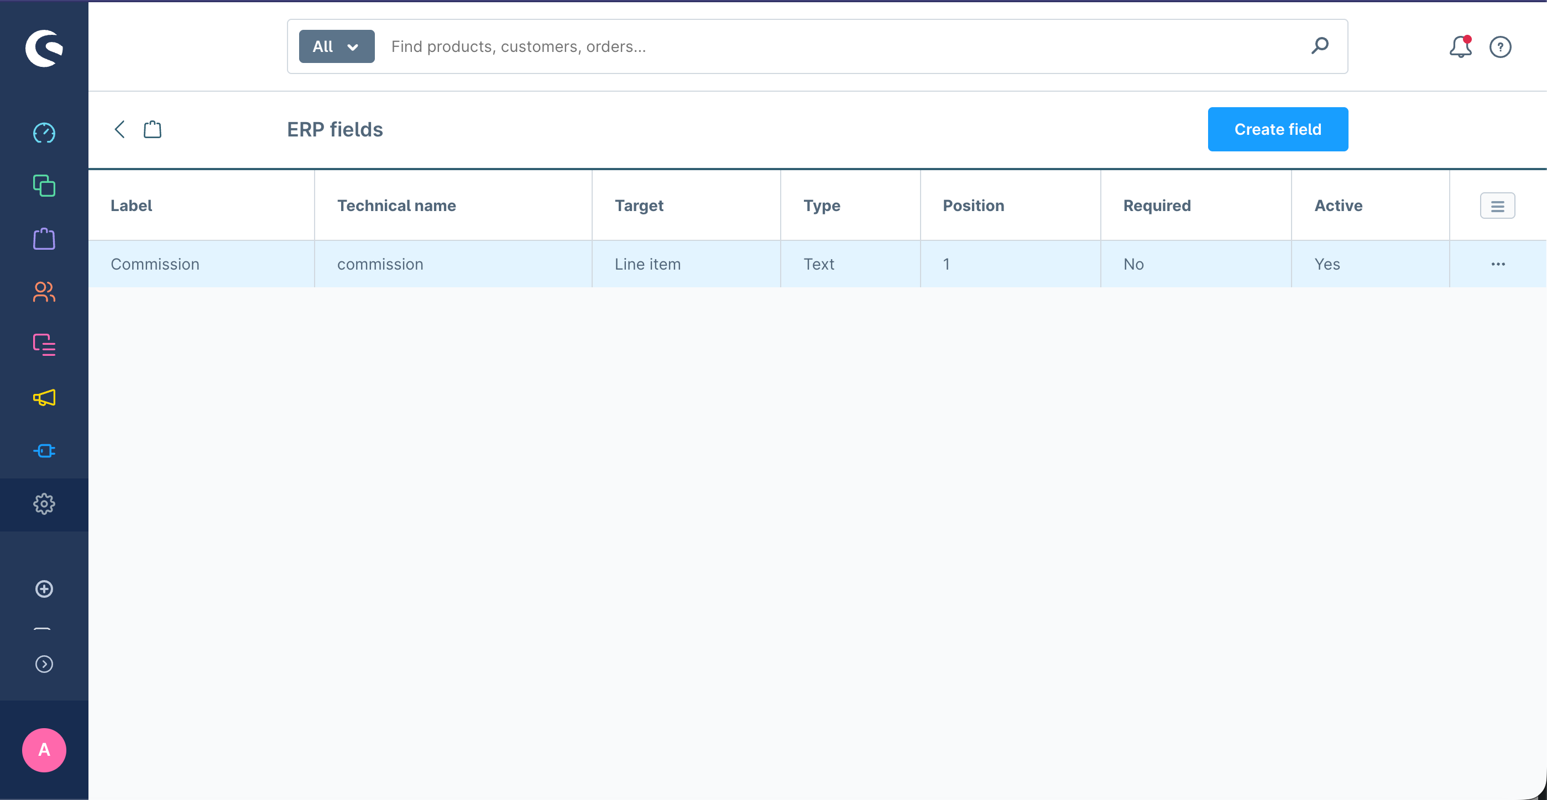
Task: Click the magnifier search icon
Action: click(1319, 46)
